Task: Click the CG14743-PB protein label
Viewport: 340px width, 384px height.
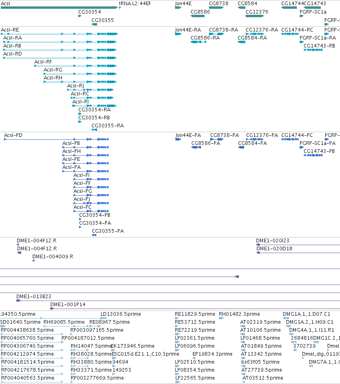Action: point(319,151)
